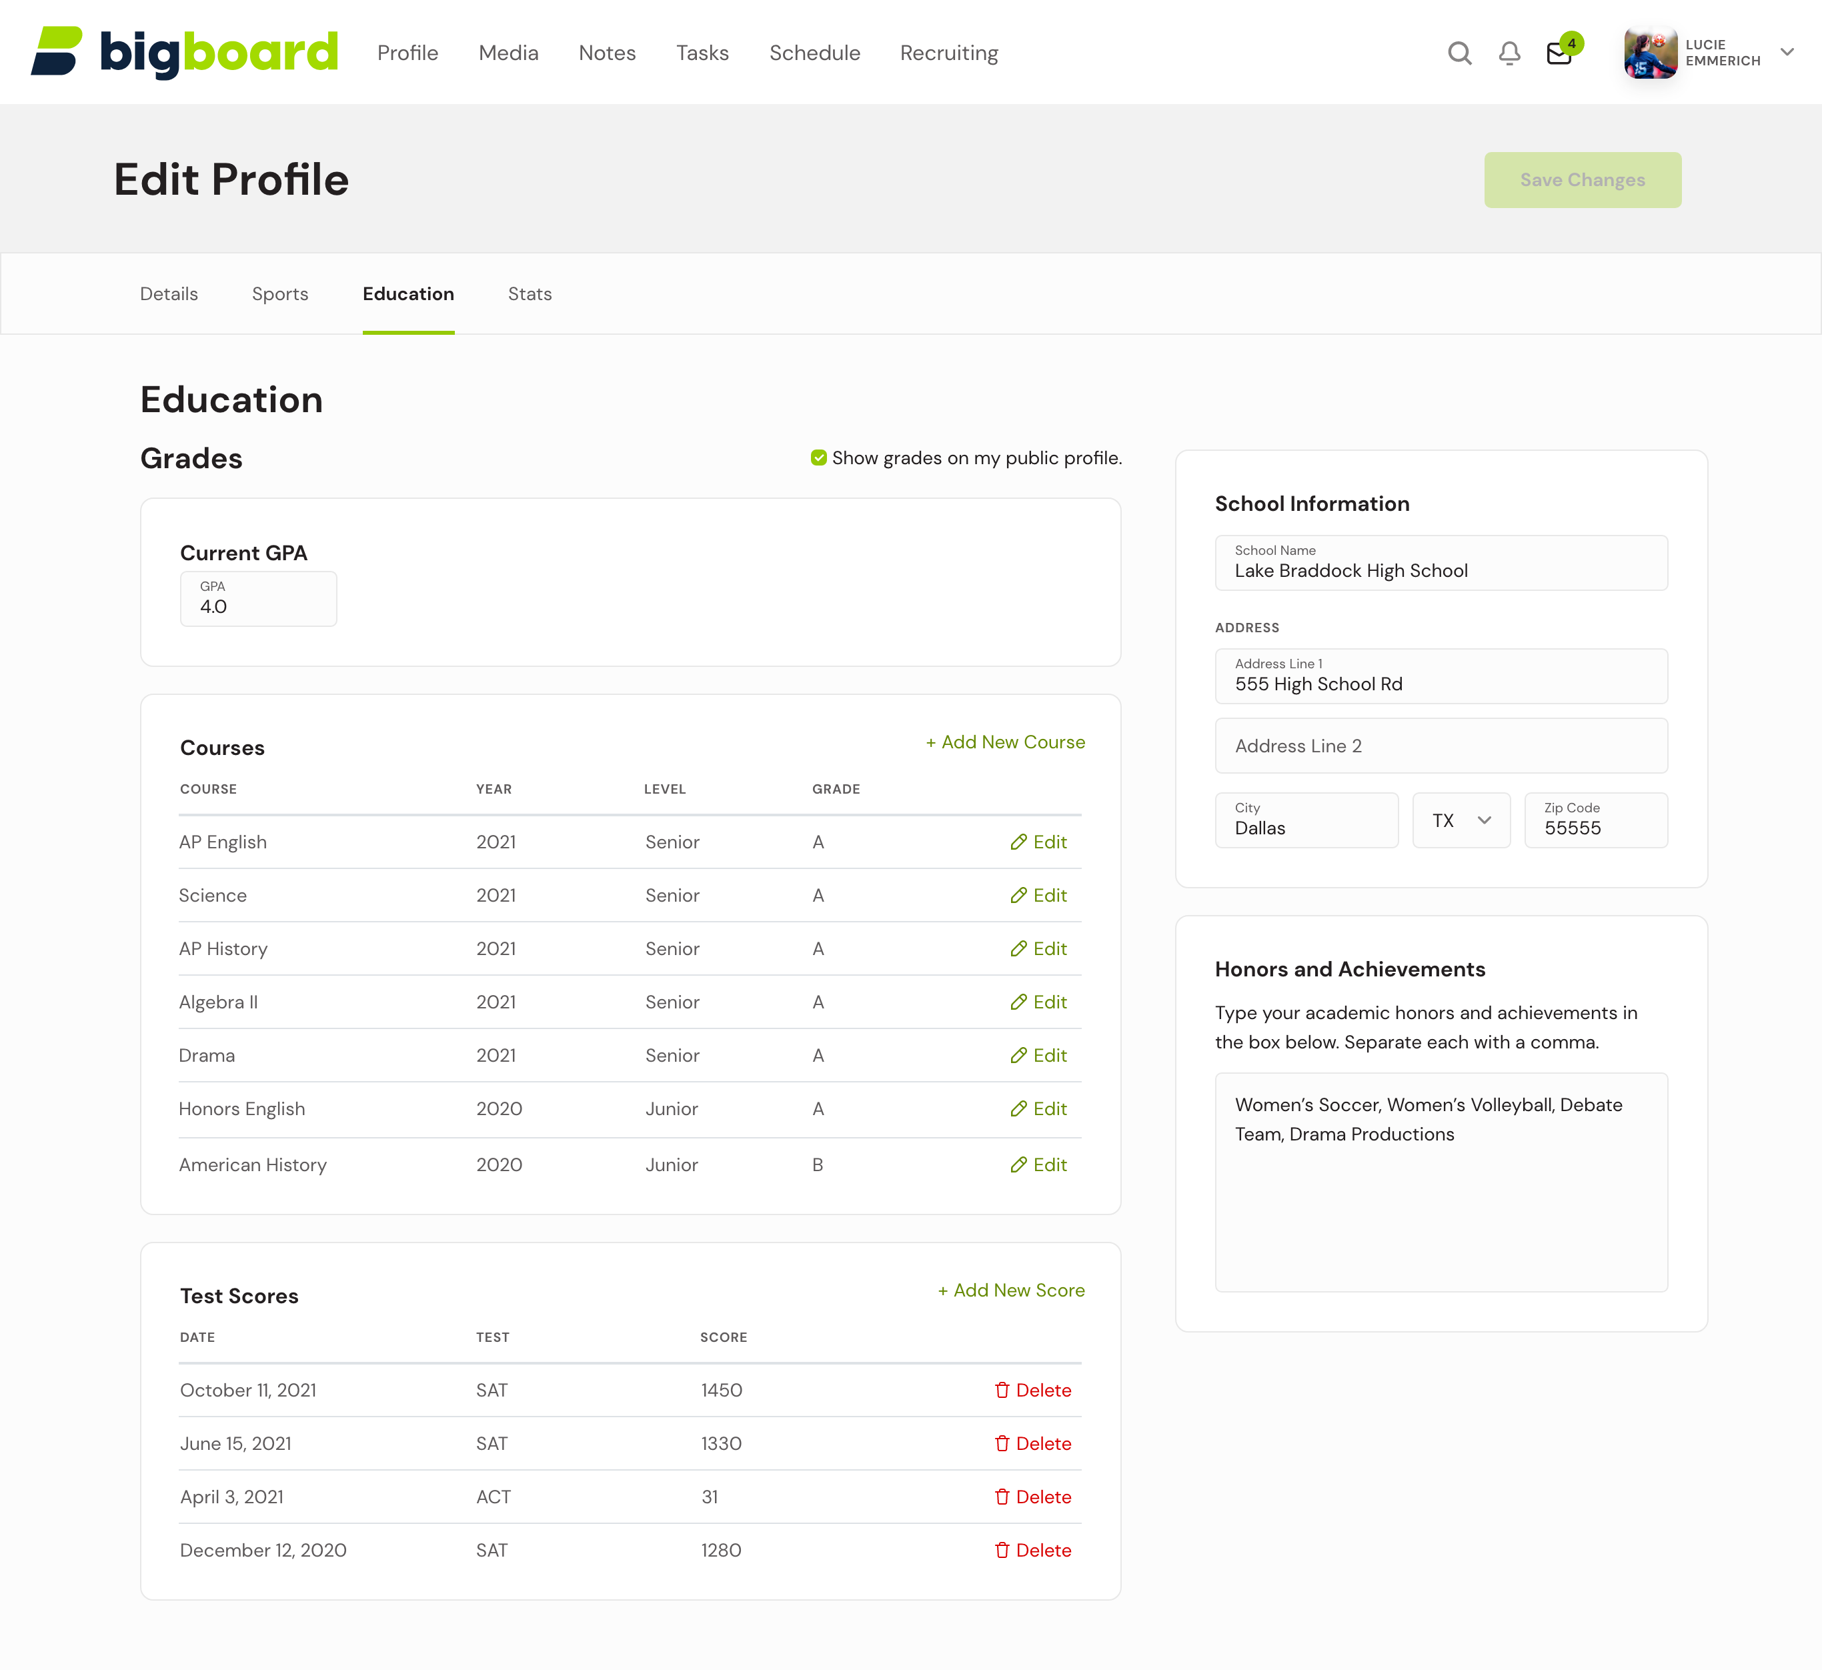Click Add New Course link
Screen dimensions: 1822x1670
point(1005,742)
